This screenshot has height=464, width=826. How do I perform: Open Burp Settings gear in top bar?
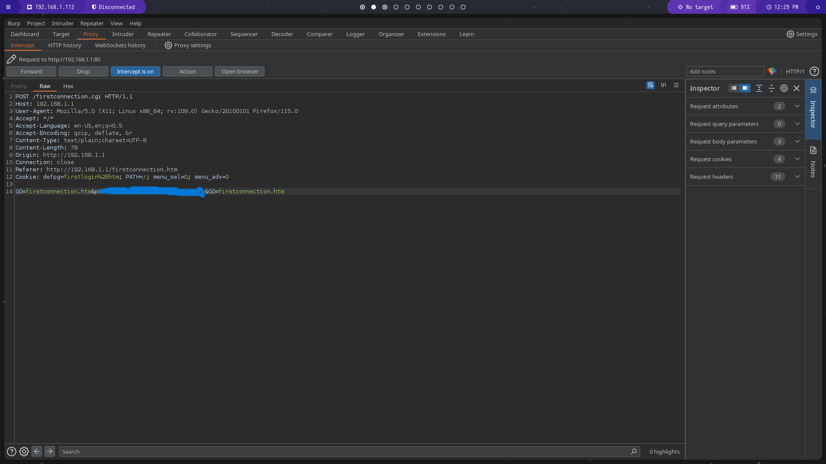coord(802,34)
